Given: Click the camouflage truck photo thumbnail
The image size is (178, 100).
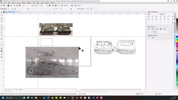Looking at the screenshot, I should [56, 29].
